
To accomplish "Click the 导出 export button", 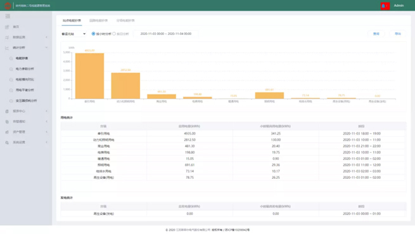I will 398,34.
